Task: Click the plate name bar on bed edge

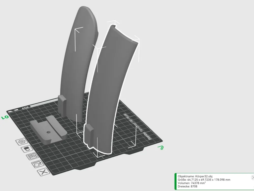Action: 43,103
